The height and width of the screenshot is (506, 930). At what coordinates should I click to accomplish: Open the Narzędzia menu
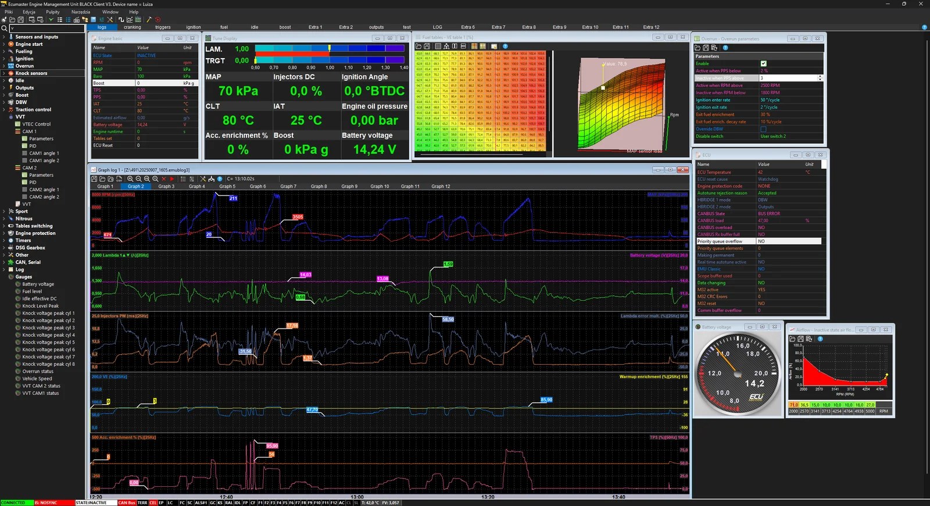81,12
